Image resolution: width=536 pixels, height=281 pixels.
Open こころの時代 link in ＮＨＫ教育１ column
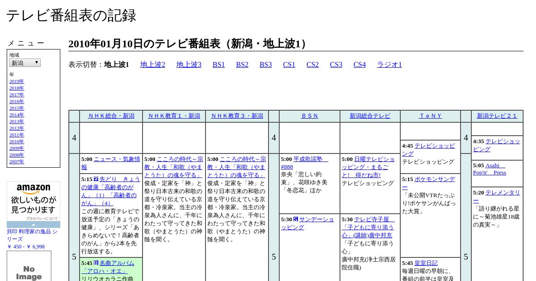pyautogui.click(x=174, y=167)
